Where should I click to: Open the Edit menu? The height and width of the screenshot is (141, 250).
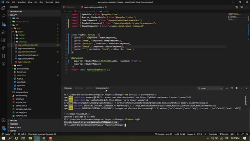click(x=13, y=2)
